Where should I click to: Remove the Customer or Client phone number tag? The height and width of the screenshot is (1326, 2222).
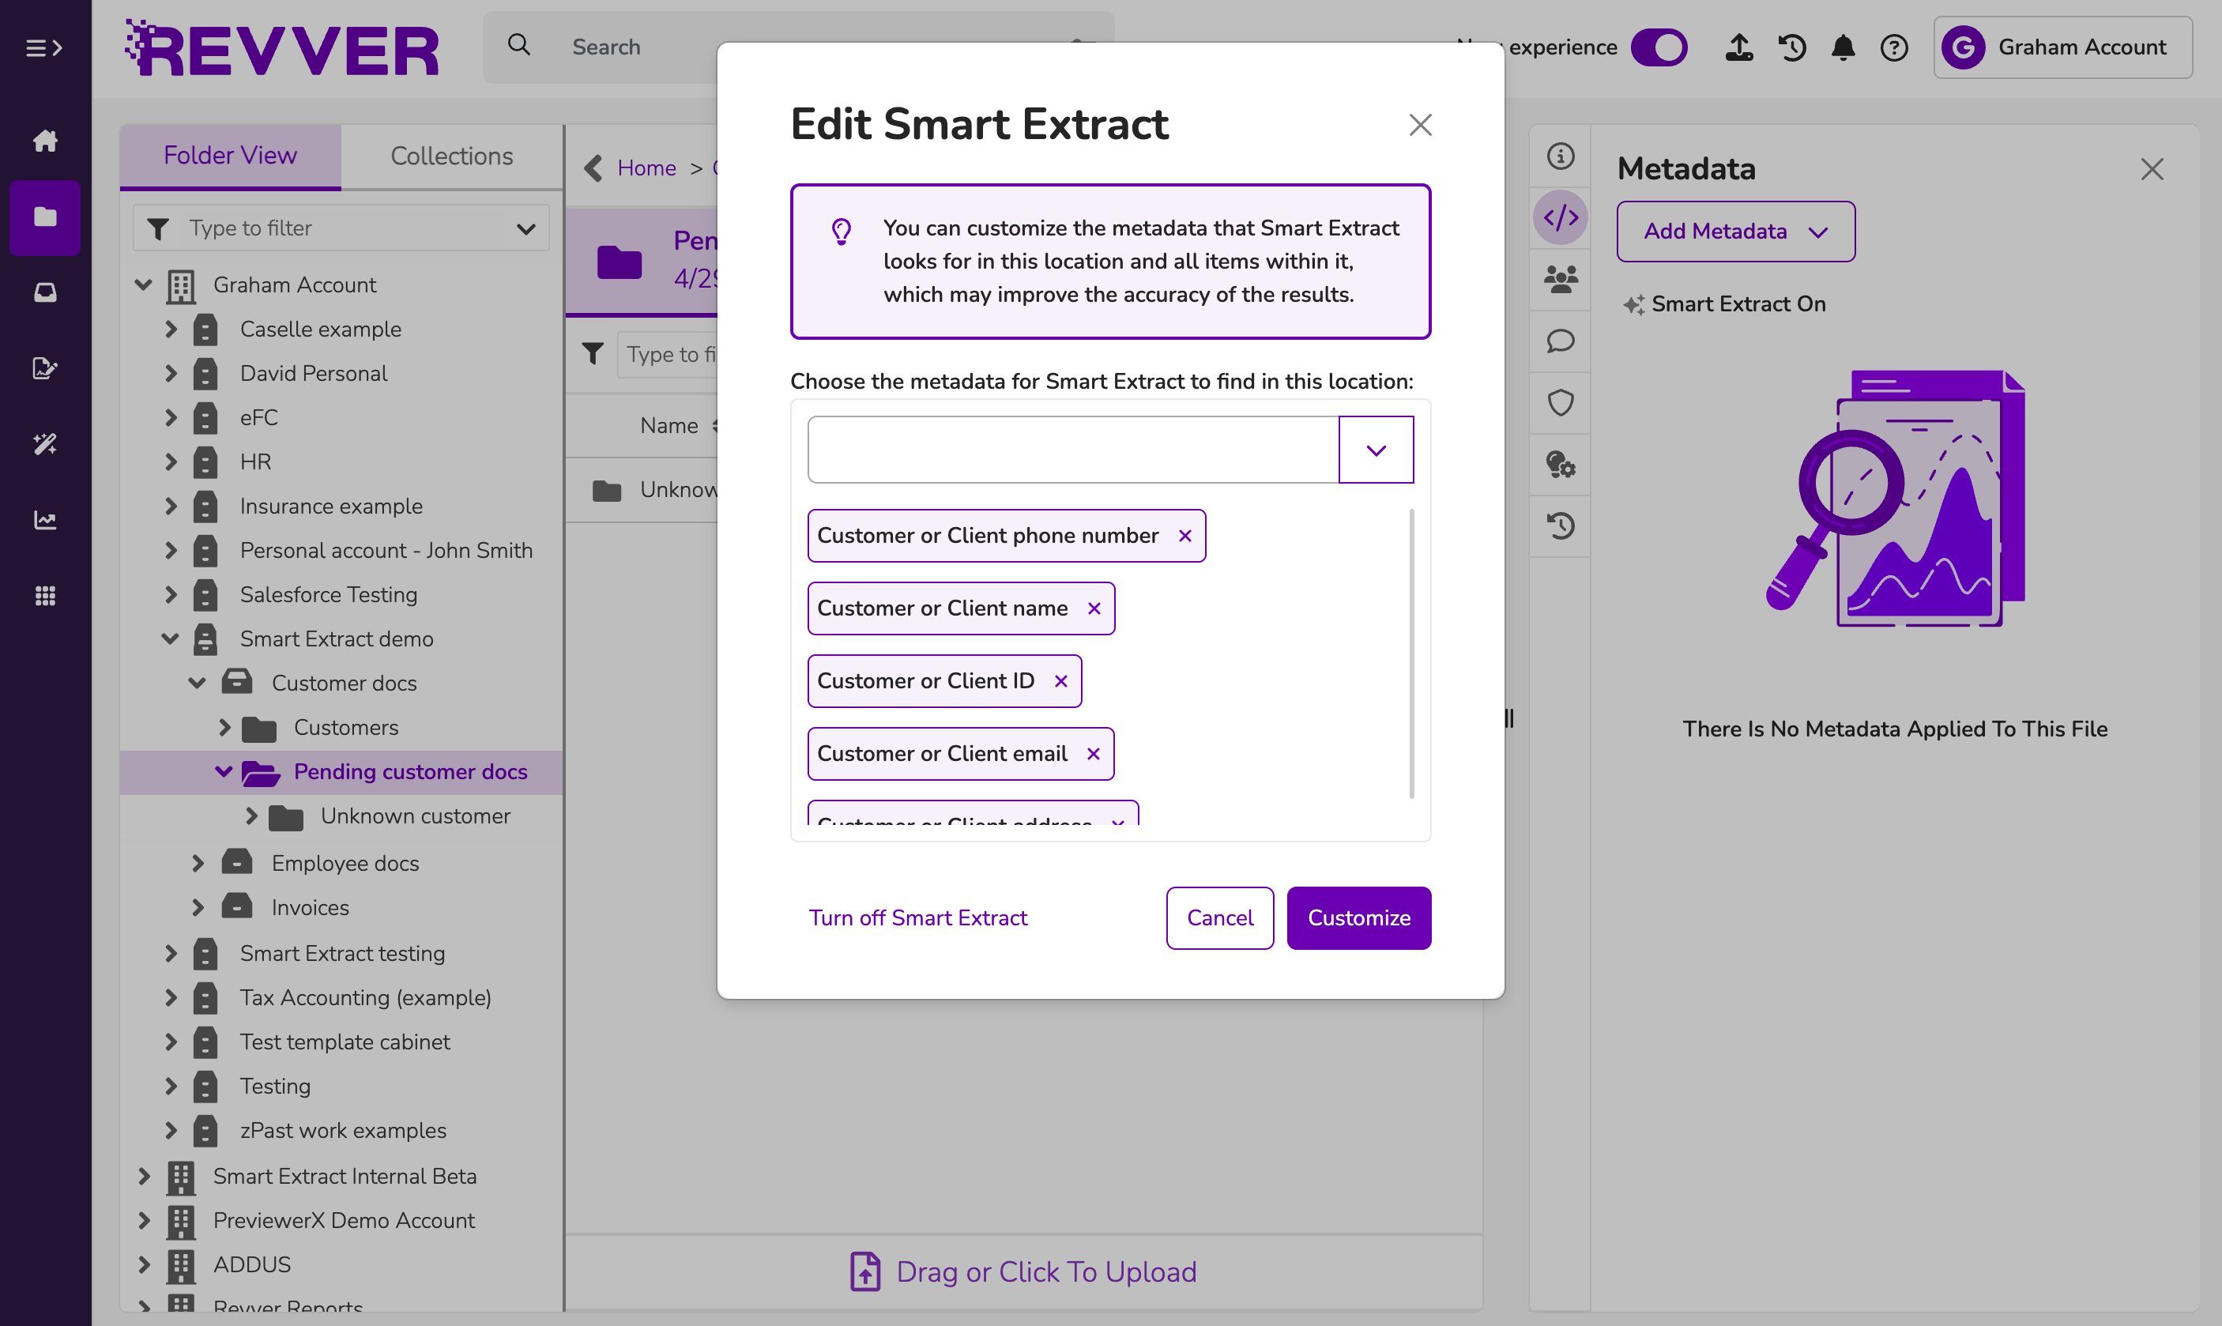coord(1184,535)
